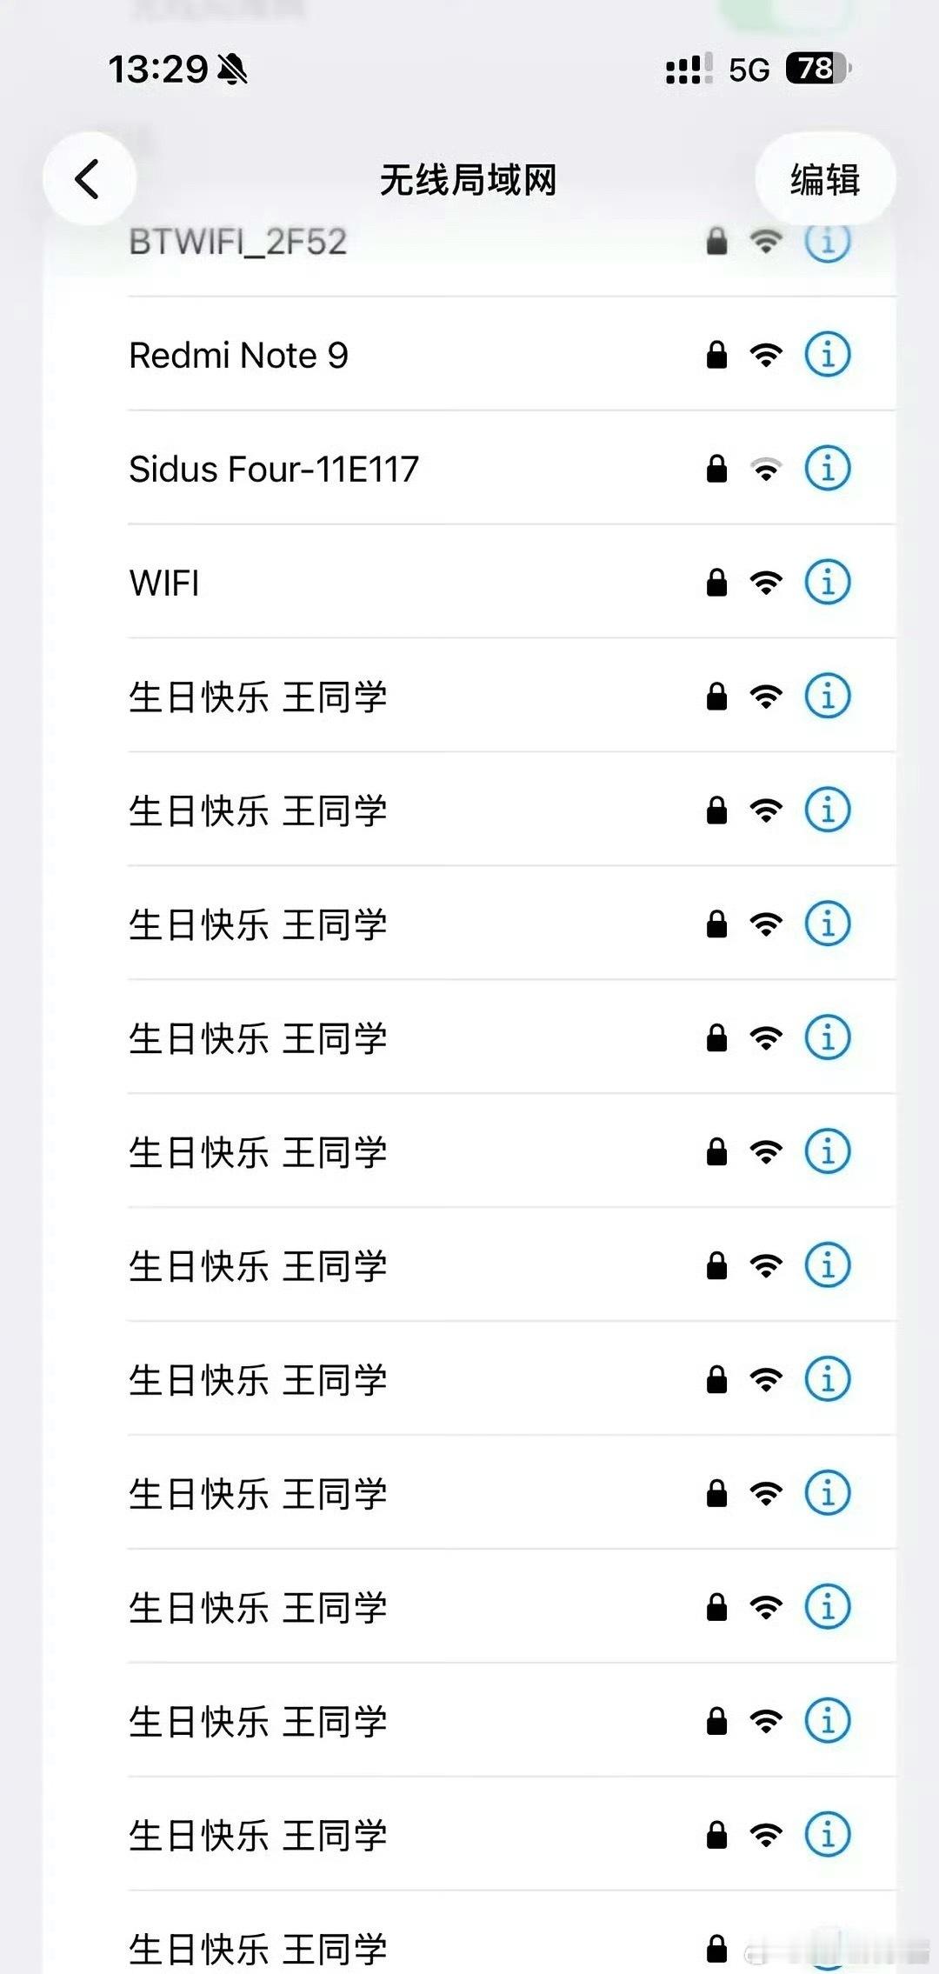Click the lock icon beside Redmi Note 9

click(x=716, y=354)
